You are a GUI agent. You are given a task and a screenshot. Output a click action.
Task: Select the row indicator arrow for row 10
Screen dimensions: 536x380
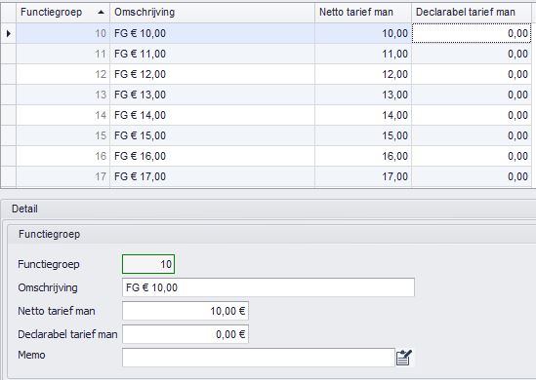9,33
